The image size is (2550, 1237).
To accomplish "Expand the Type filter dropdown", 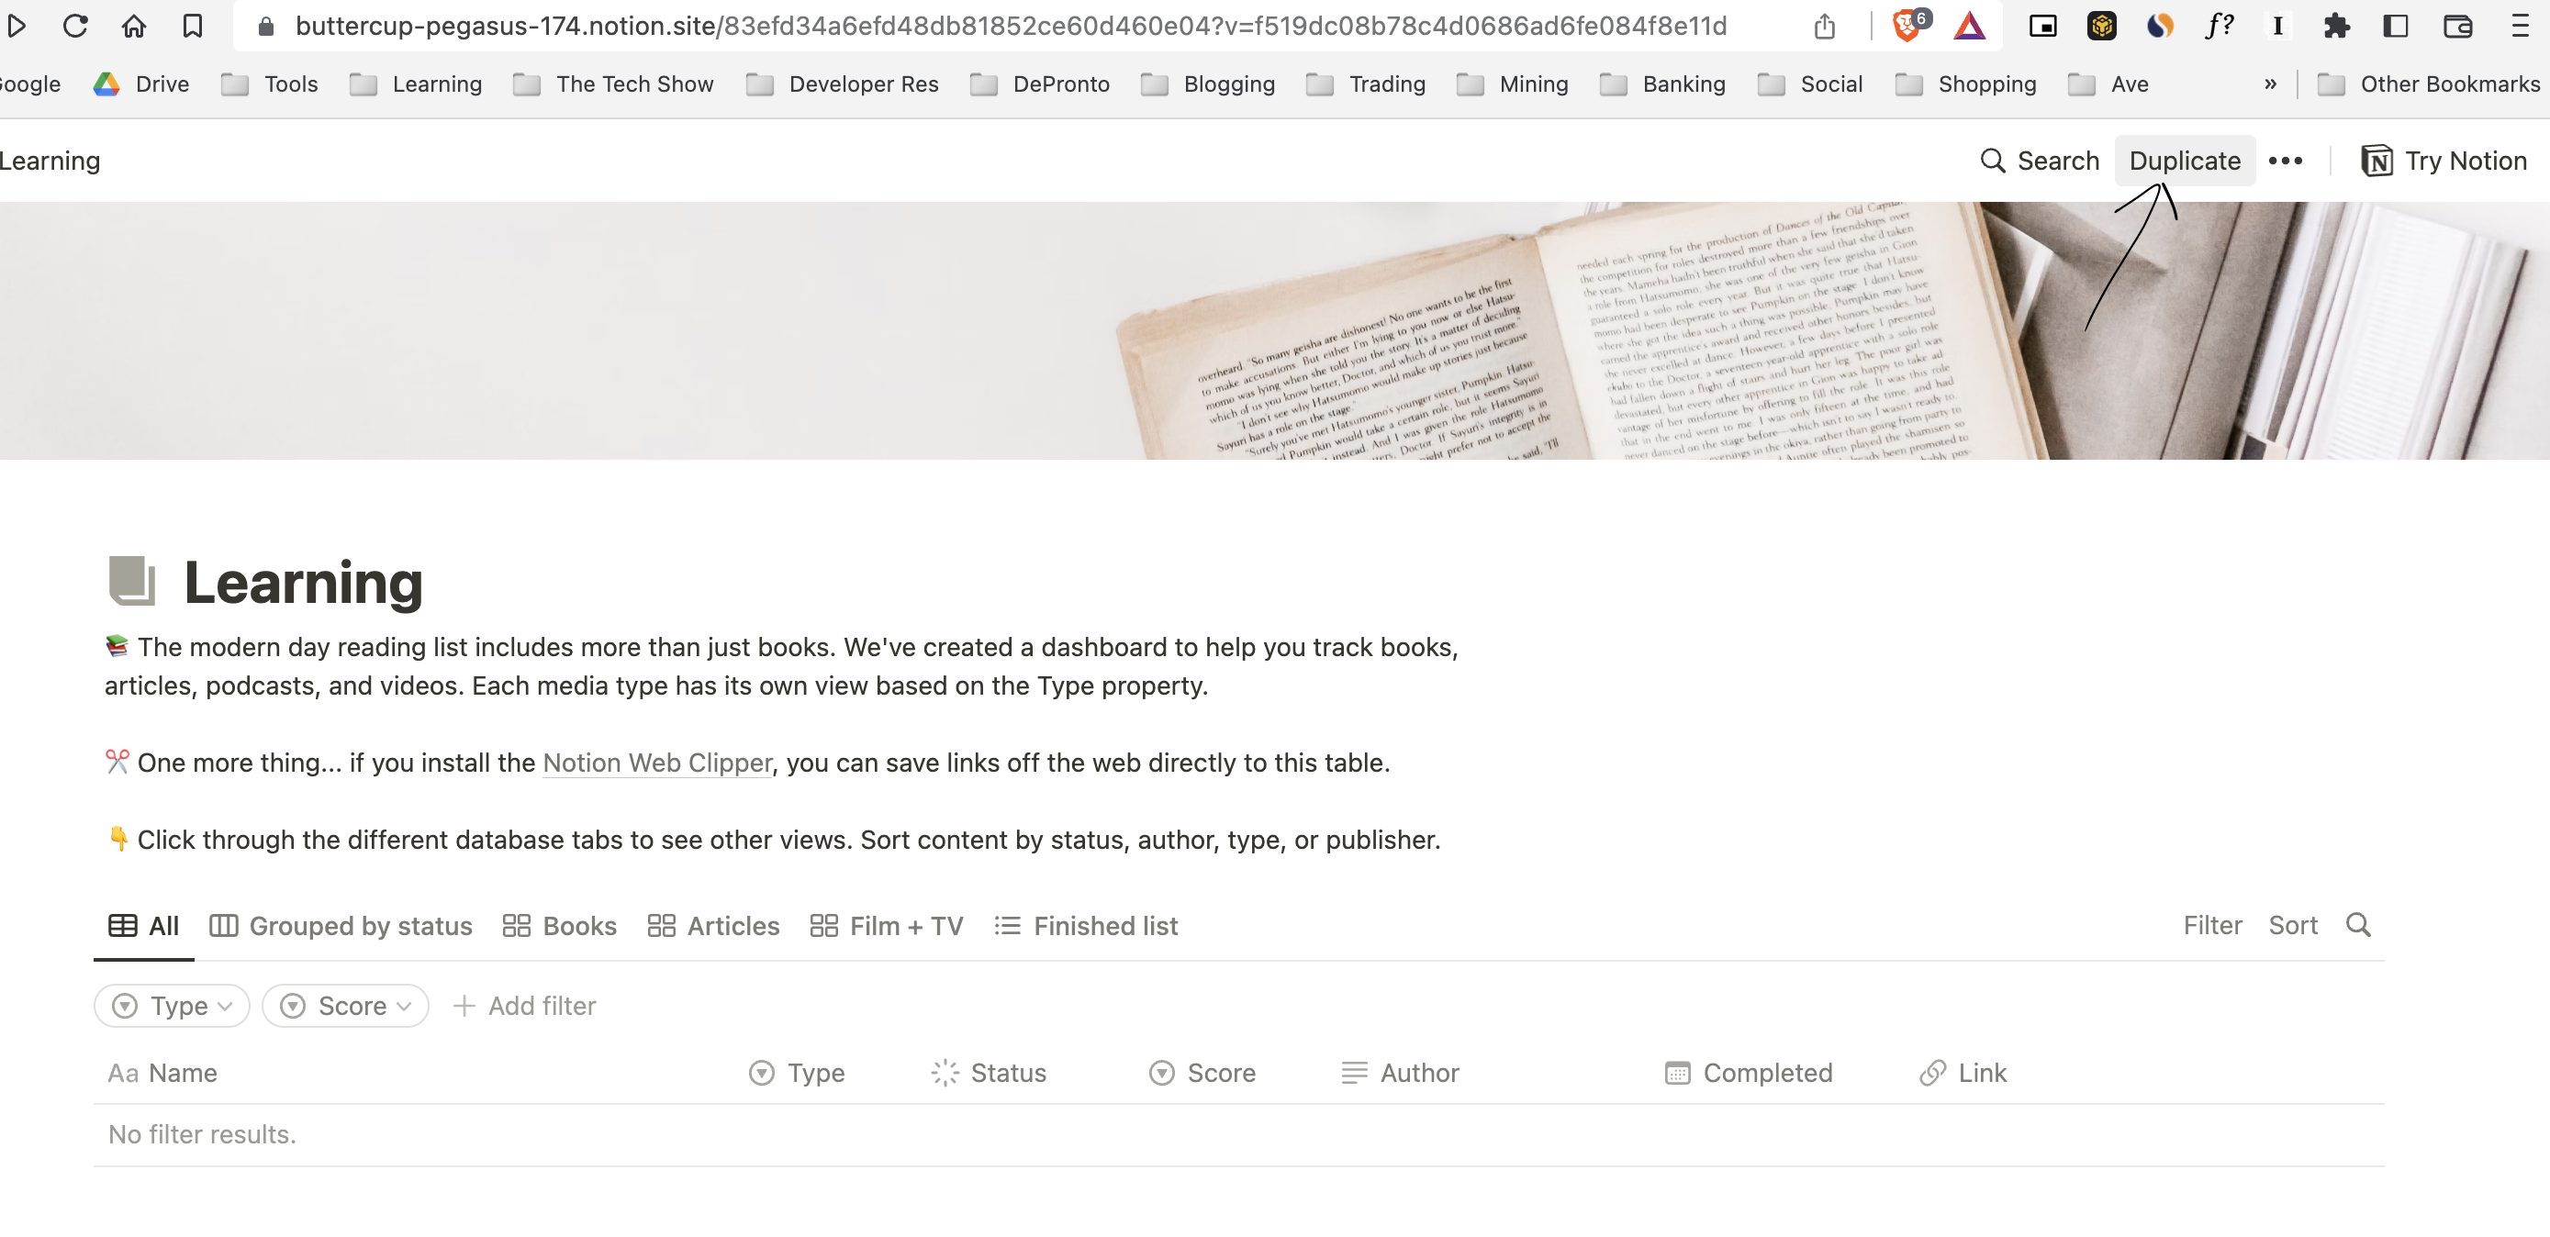I will (x=173, y=1006).
